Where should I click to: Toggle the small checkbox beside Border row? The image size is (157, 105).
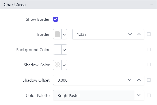pos(149,34)
